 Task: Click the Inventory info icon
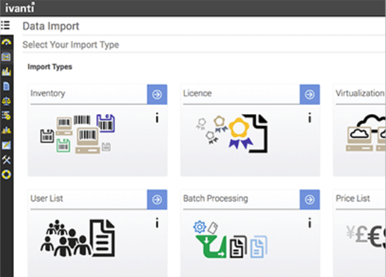157,118
